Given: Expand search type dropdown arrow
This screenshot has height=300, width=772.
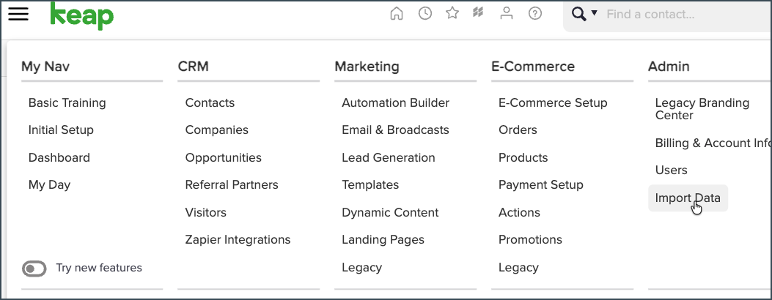Looking at the screenshot, I should point(594,13).
